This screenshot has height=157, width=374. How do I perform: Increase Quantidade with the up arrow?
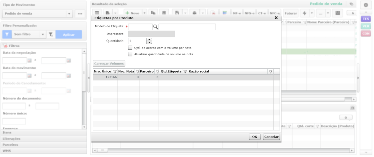tap(149, 40)
